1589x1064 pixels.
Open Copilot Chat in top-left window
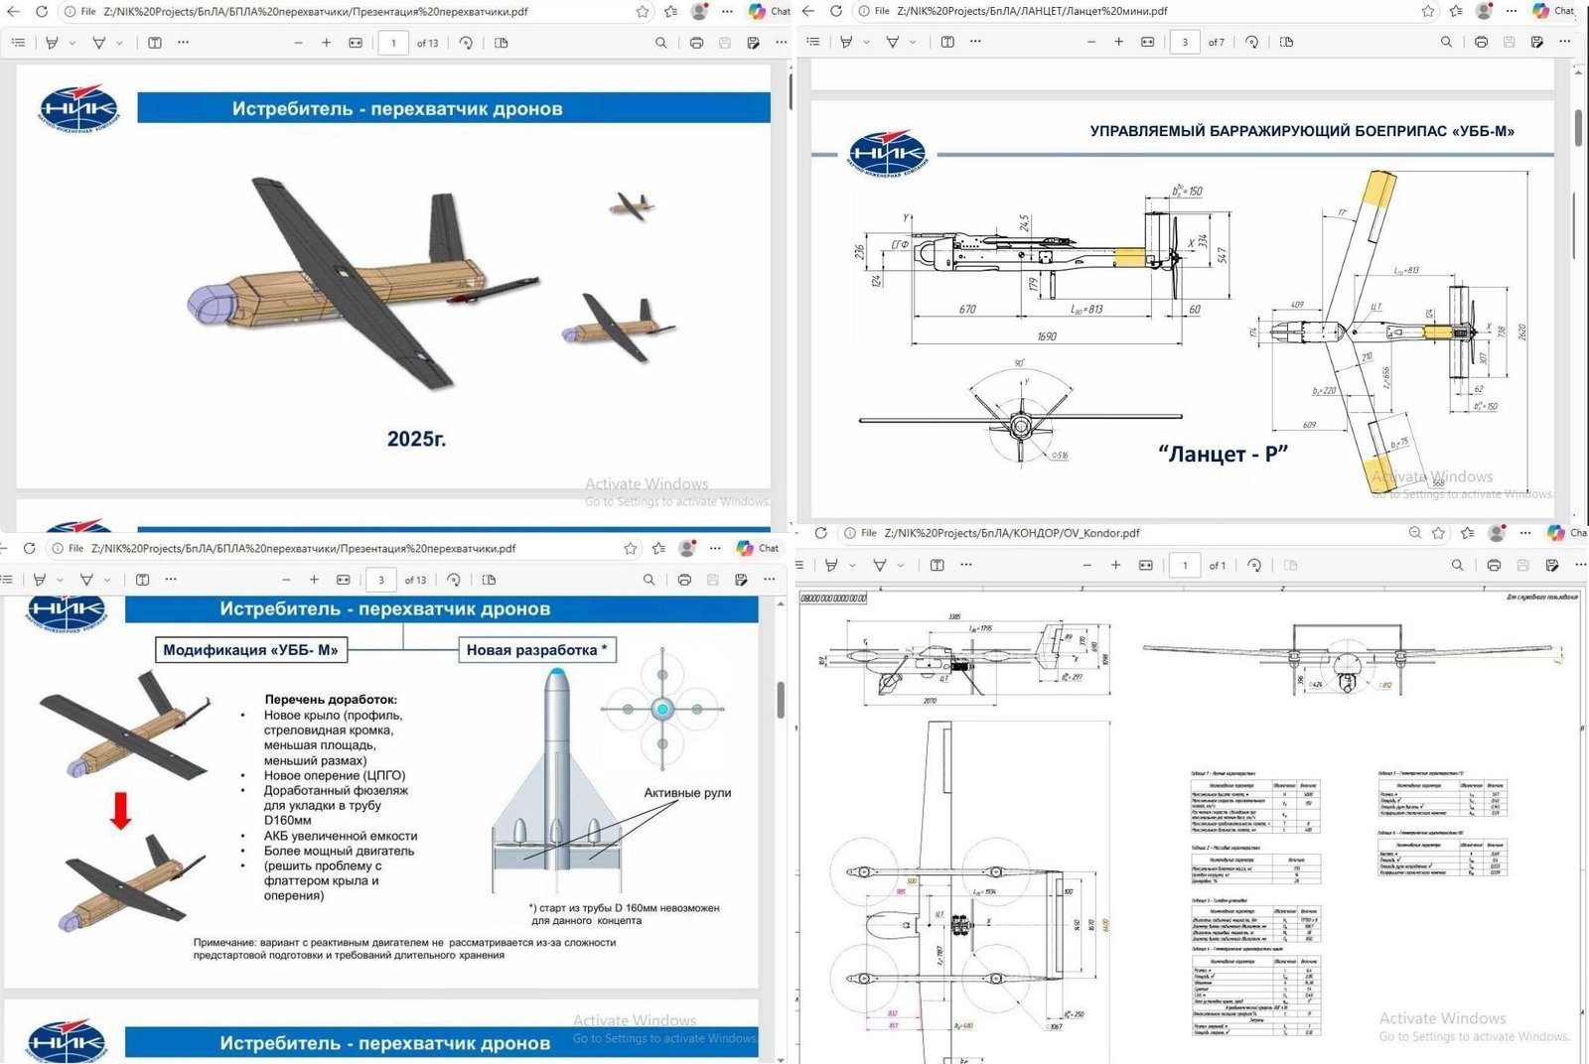(770, 11)
